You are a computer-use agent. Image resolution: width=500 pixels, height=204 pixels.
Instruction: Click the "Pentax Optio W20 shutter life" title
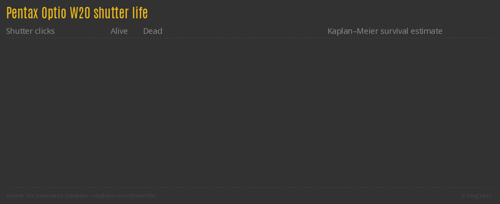[77, 13]
